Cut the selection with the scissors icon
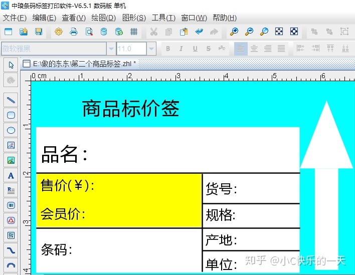This screenshot has width=355, height=275. click(154, 32)
